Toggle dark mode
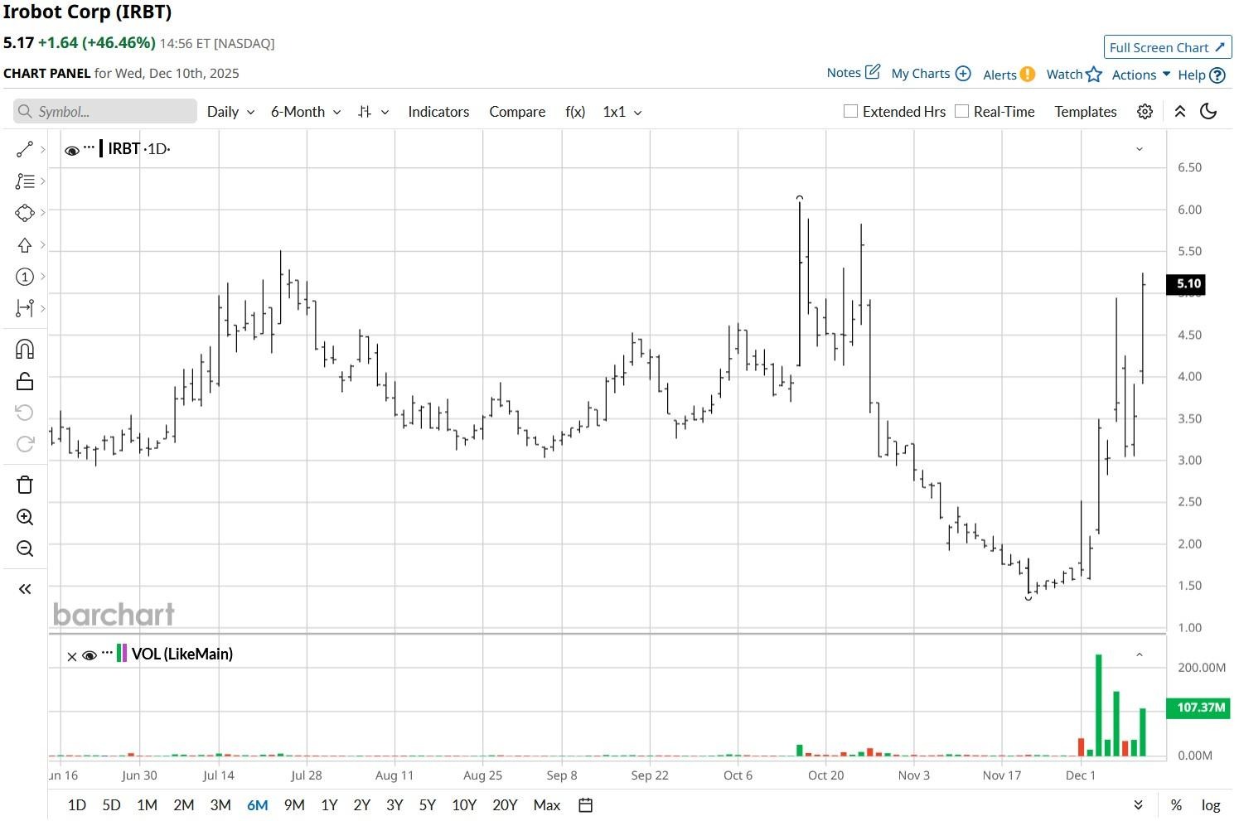The image size is (1239, 821). (x=1208, y=112)
